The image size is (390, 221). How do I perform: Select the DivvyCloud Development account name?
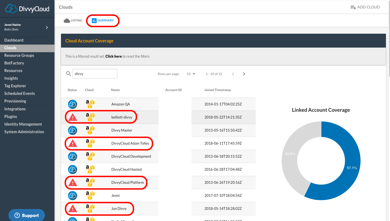(131, 156)
